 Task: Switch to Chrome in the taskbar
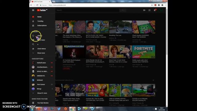tap(72, 109)
